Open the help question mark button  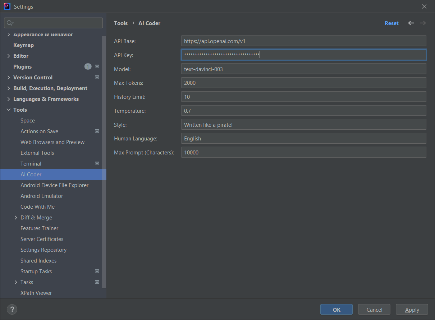(x=12, y=310)
